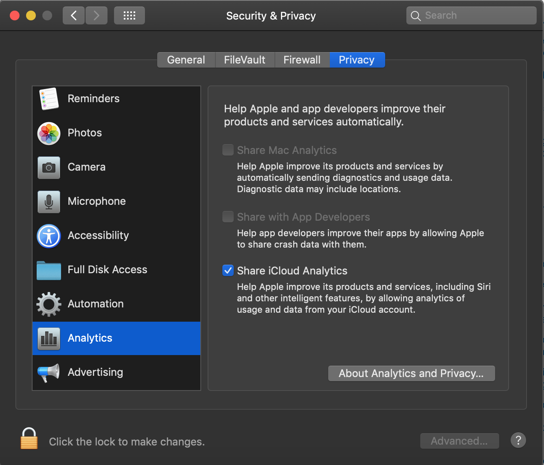544x465 pixels.
Task: Click the Reminders list icon
Action: coord(49,99)
